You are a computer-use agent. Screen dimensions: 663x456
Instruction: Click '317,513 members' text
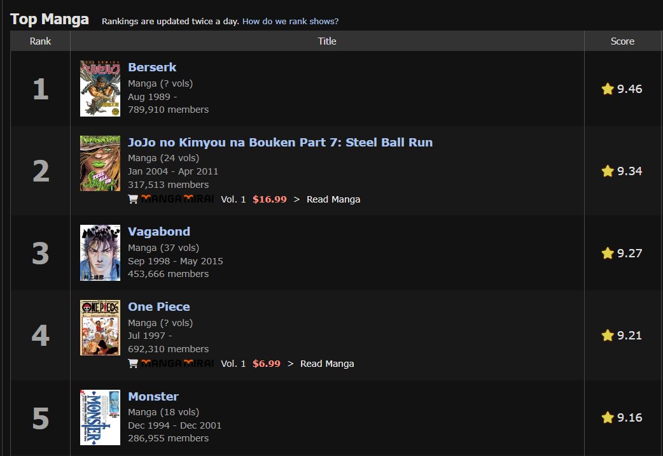168,185
